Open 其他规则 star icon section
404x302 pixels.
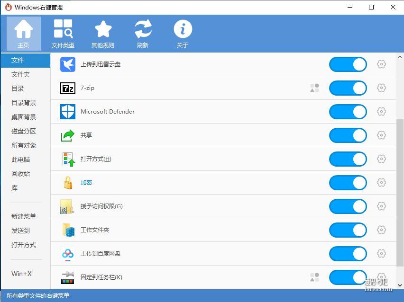(103, 34)
